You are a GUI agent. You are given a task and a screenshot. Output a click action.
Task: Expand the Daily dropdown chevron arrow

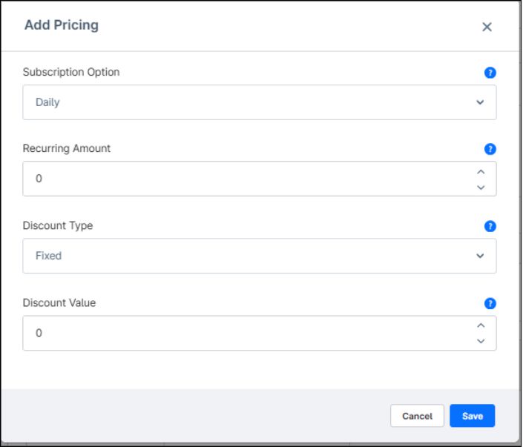(x=480, y=102)
